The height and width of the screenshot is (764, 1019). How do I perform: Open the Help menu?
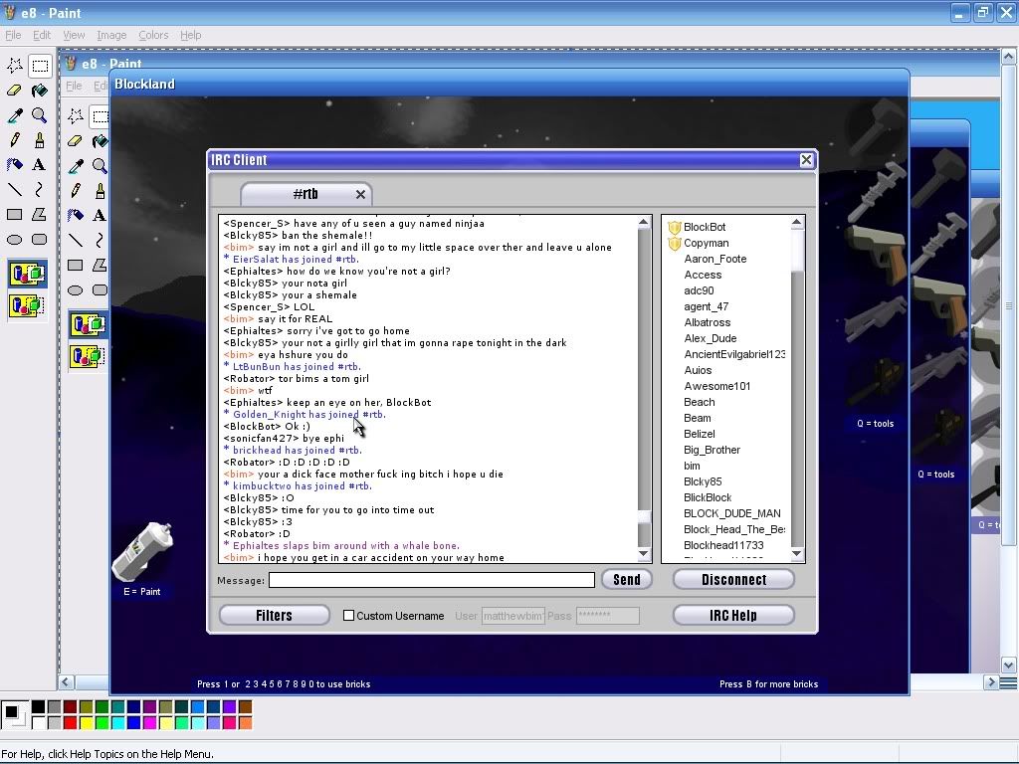190,35
